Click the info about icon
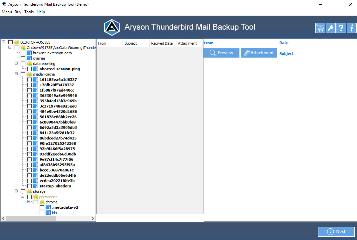The image size is (357, 240). (x=352, y=28)
